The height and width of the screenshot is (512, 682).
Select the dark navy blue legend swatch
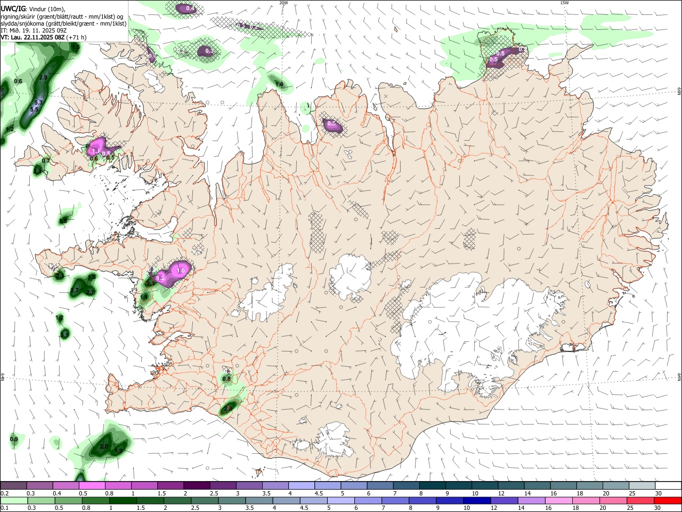[476, 500]
